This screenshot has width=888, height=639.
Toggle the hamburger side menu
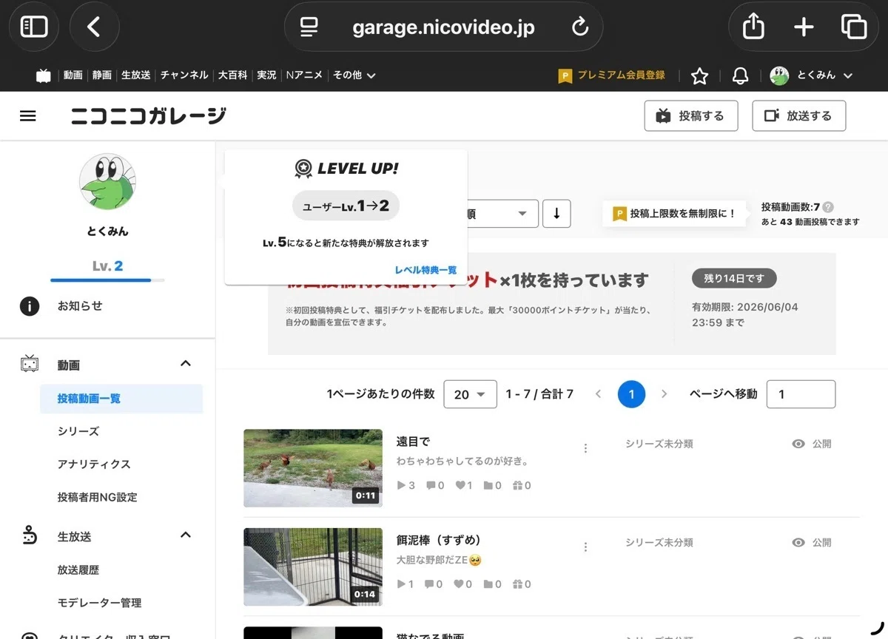pos(28,116)
